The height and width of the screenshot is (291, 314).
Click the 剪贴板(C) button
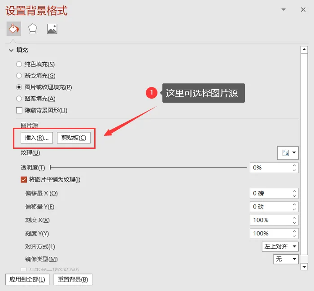pyautogui.click(x=74, y=138)
